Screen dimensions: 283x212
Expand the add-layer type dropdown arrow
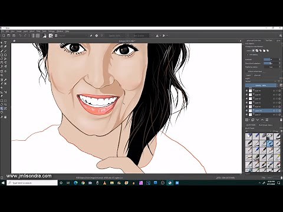point(249,120)
